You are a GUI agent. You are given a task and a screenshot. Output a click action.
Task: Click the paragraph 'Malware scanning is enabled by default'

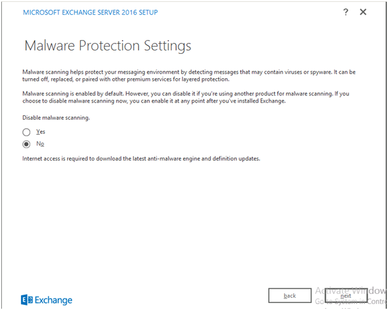pyautogui.click(x=186, y=97)
